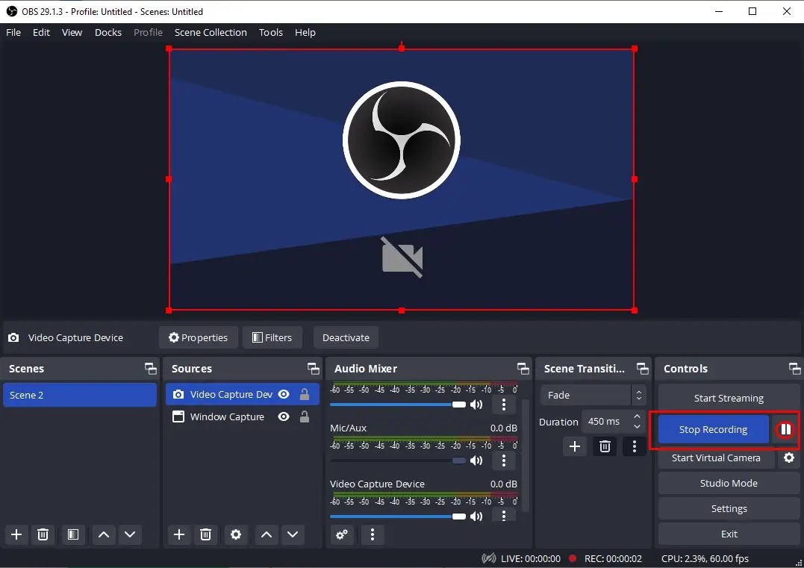Open the Tools menu
804x568 pixels.
pyautogui.click(x=270, y=32)
